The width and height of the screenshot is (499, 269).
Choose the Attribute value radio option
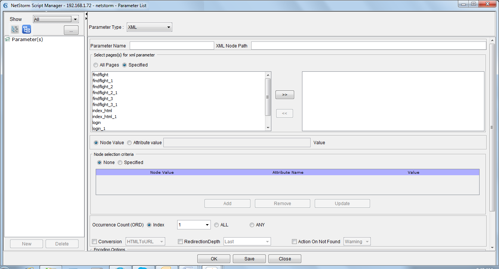tap(129, 143)
